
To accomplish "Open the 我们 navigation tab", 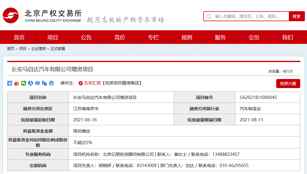I will click(x=287, y=37).
